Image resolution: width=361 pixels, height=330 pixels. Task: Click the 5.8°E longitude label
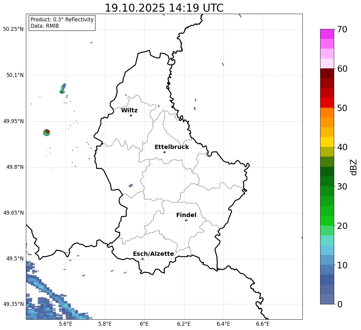pos(105,324)
